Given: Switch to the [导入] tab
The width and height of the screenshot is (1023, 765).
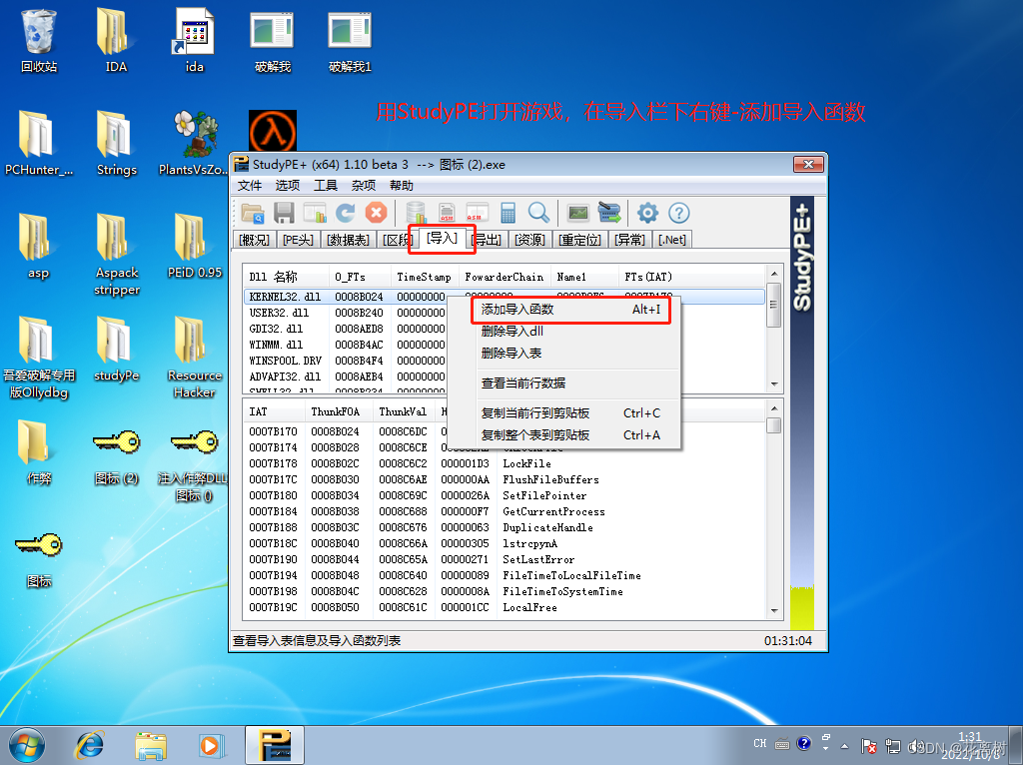Looking at the screenshot, I should pyautogui.click(x=442, y=238).
